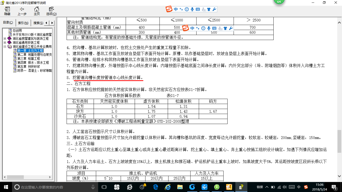Open the 选项(O) options menu

coord(51,11)
